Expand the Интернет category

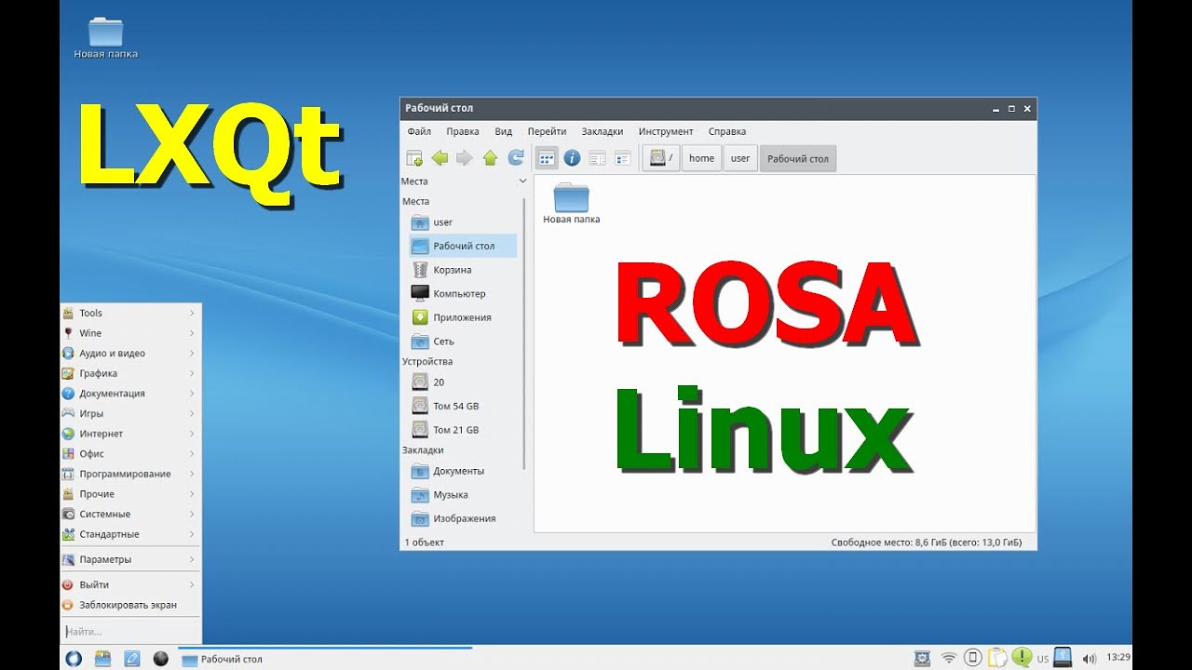point(130,434)
